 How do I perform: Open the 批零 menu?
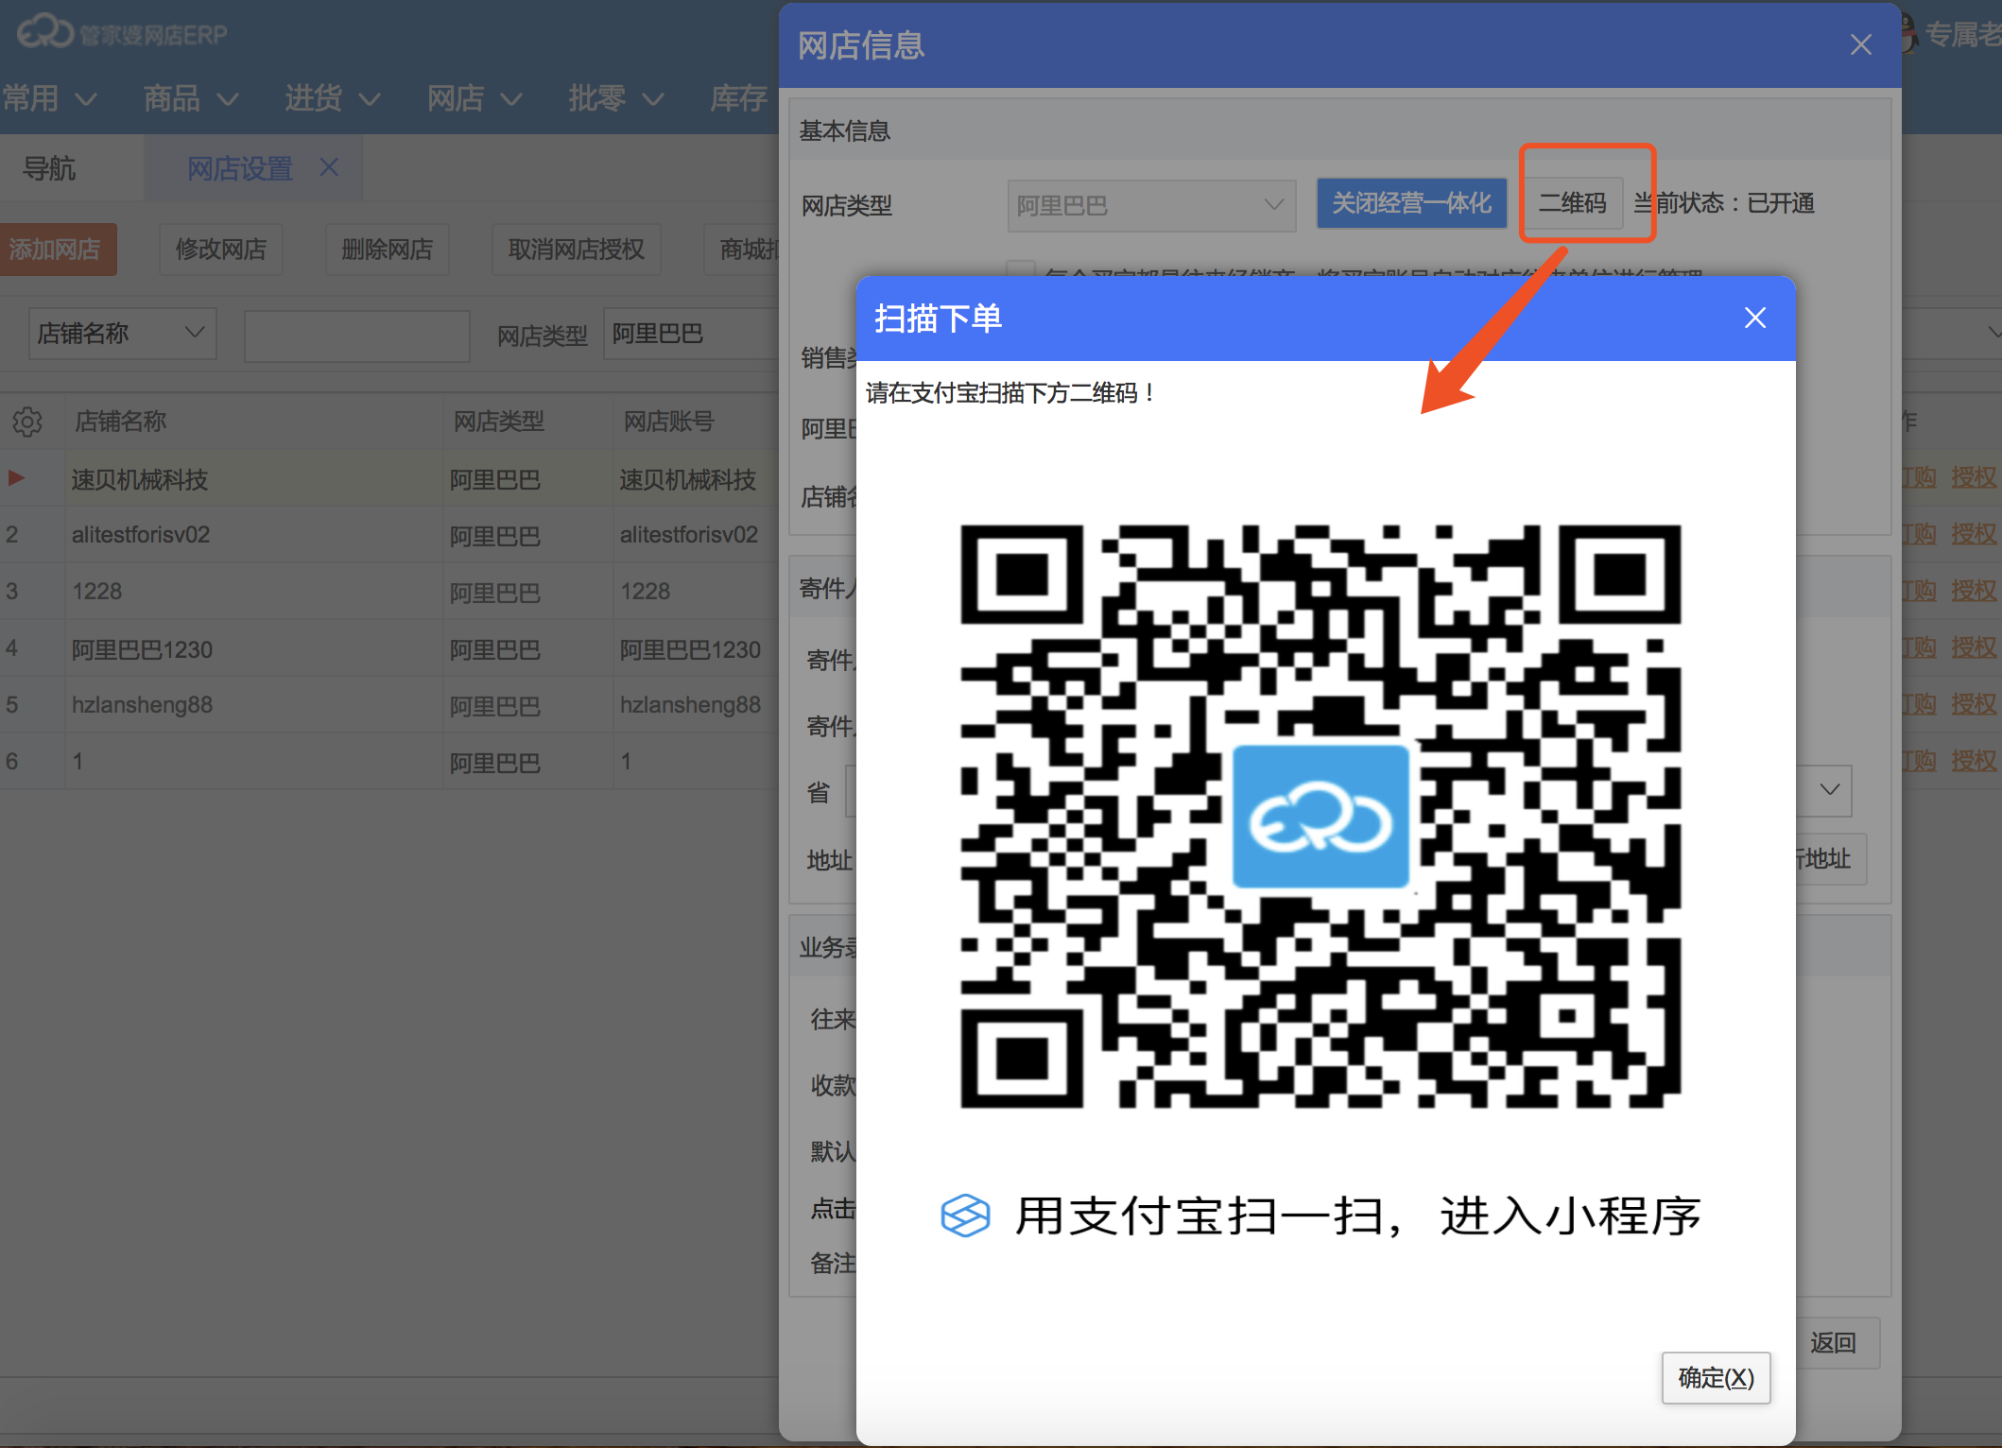pos(615,98)
